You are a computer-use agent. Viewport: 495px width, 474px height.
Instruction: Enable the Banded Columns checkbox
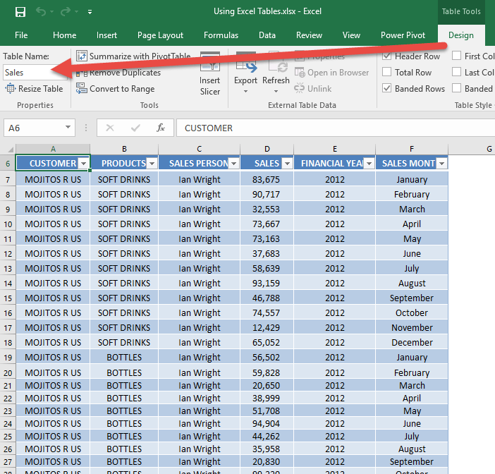pyautogui.click(x=456, y=87)
